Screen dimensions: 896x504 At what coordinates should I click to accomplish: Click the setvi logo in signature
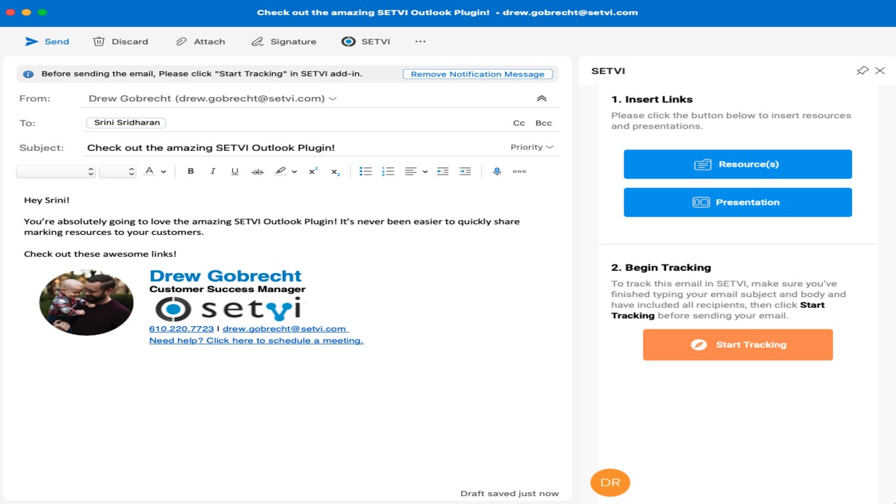(229, 308)
